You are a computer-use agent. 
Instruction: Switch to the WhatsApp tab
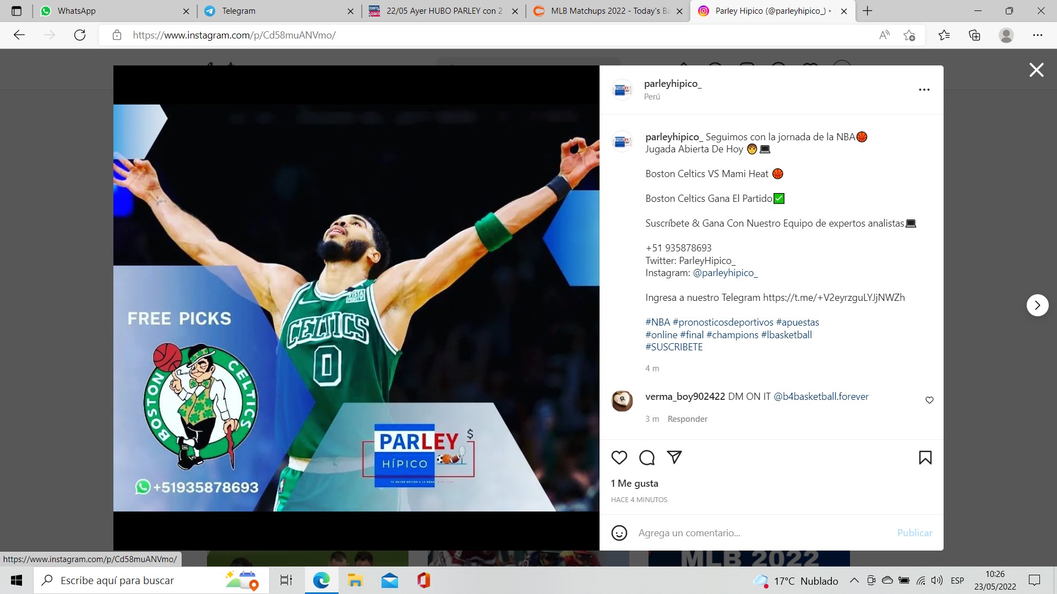(114, 11)
